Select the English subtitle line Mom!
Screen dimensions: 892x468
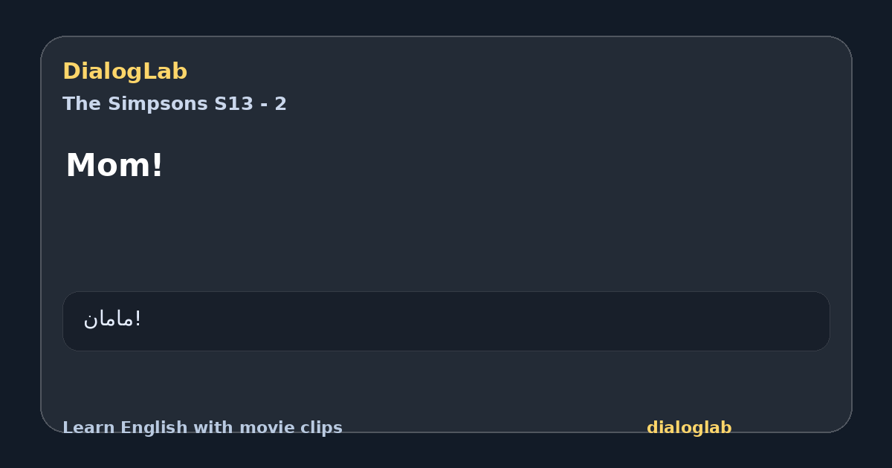[114, 165]
